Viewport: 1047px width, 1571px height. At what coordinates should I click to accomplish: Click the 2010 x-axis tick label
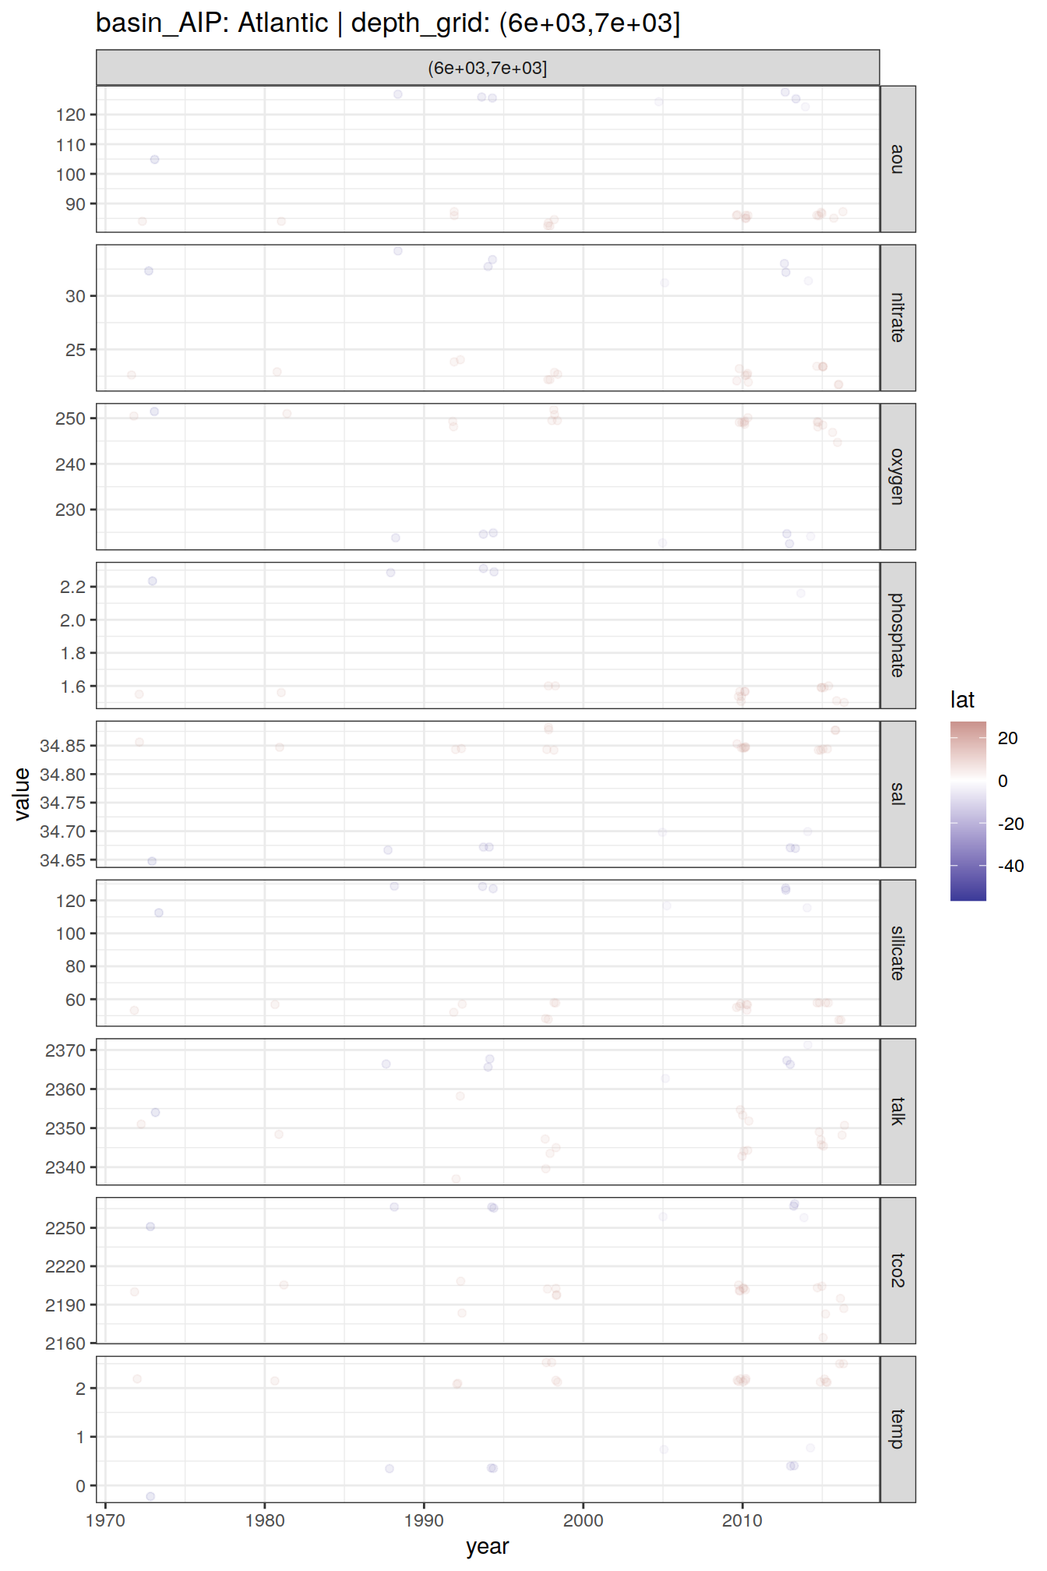[742, 1520]
